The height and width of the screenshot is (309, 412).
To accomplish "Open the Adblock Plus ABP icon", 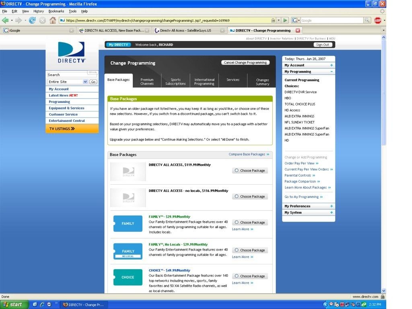I will (x=378, y=20).
